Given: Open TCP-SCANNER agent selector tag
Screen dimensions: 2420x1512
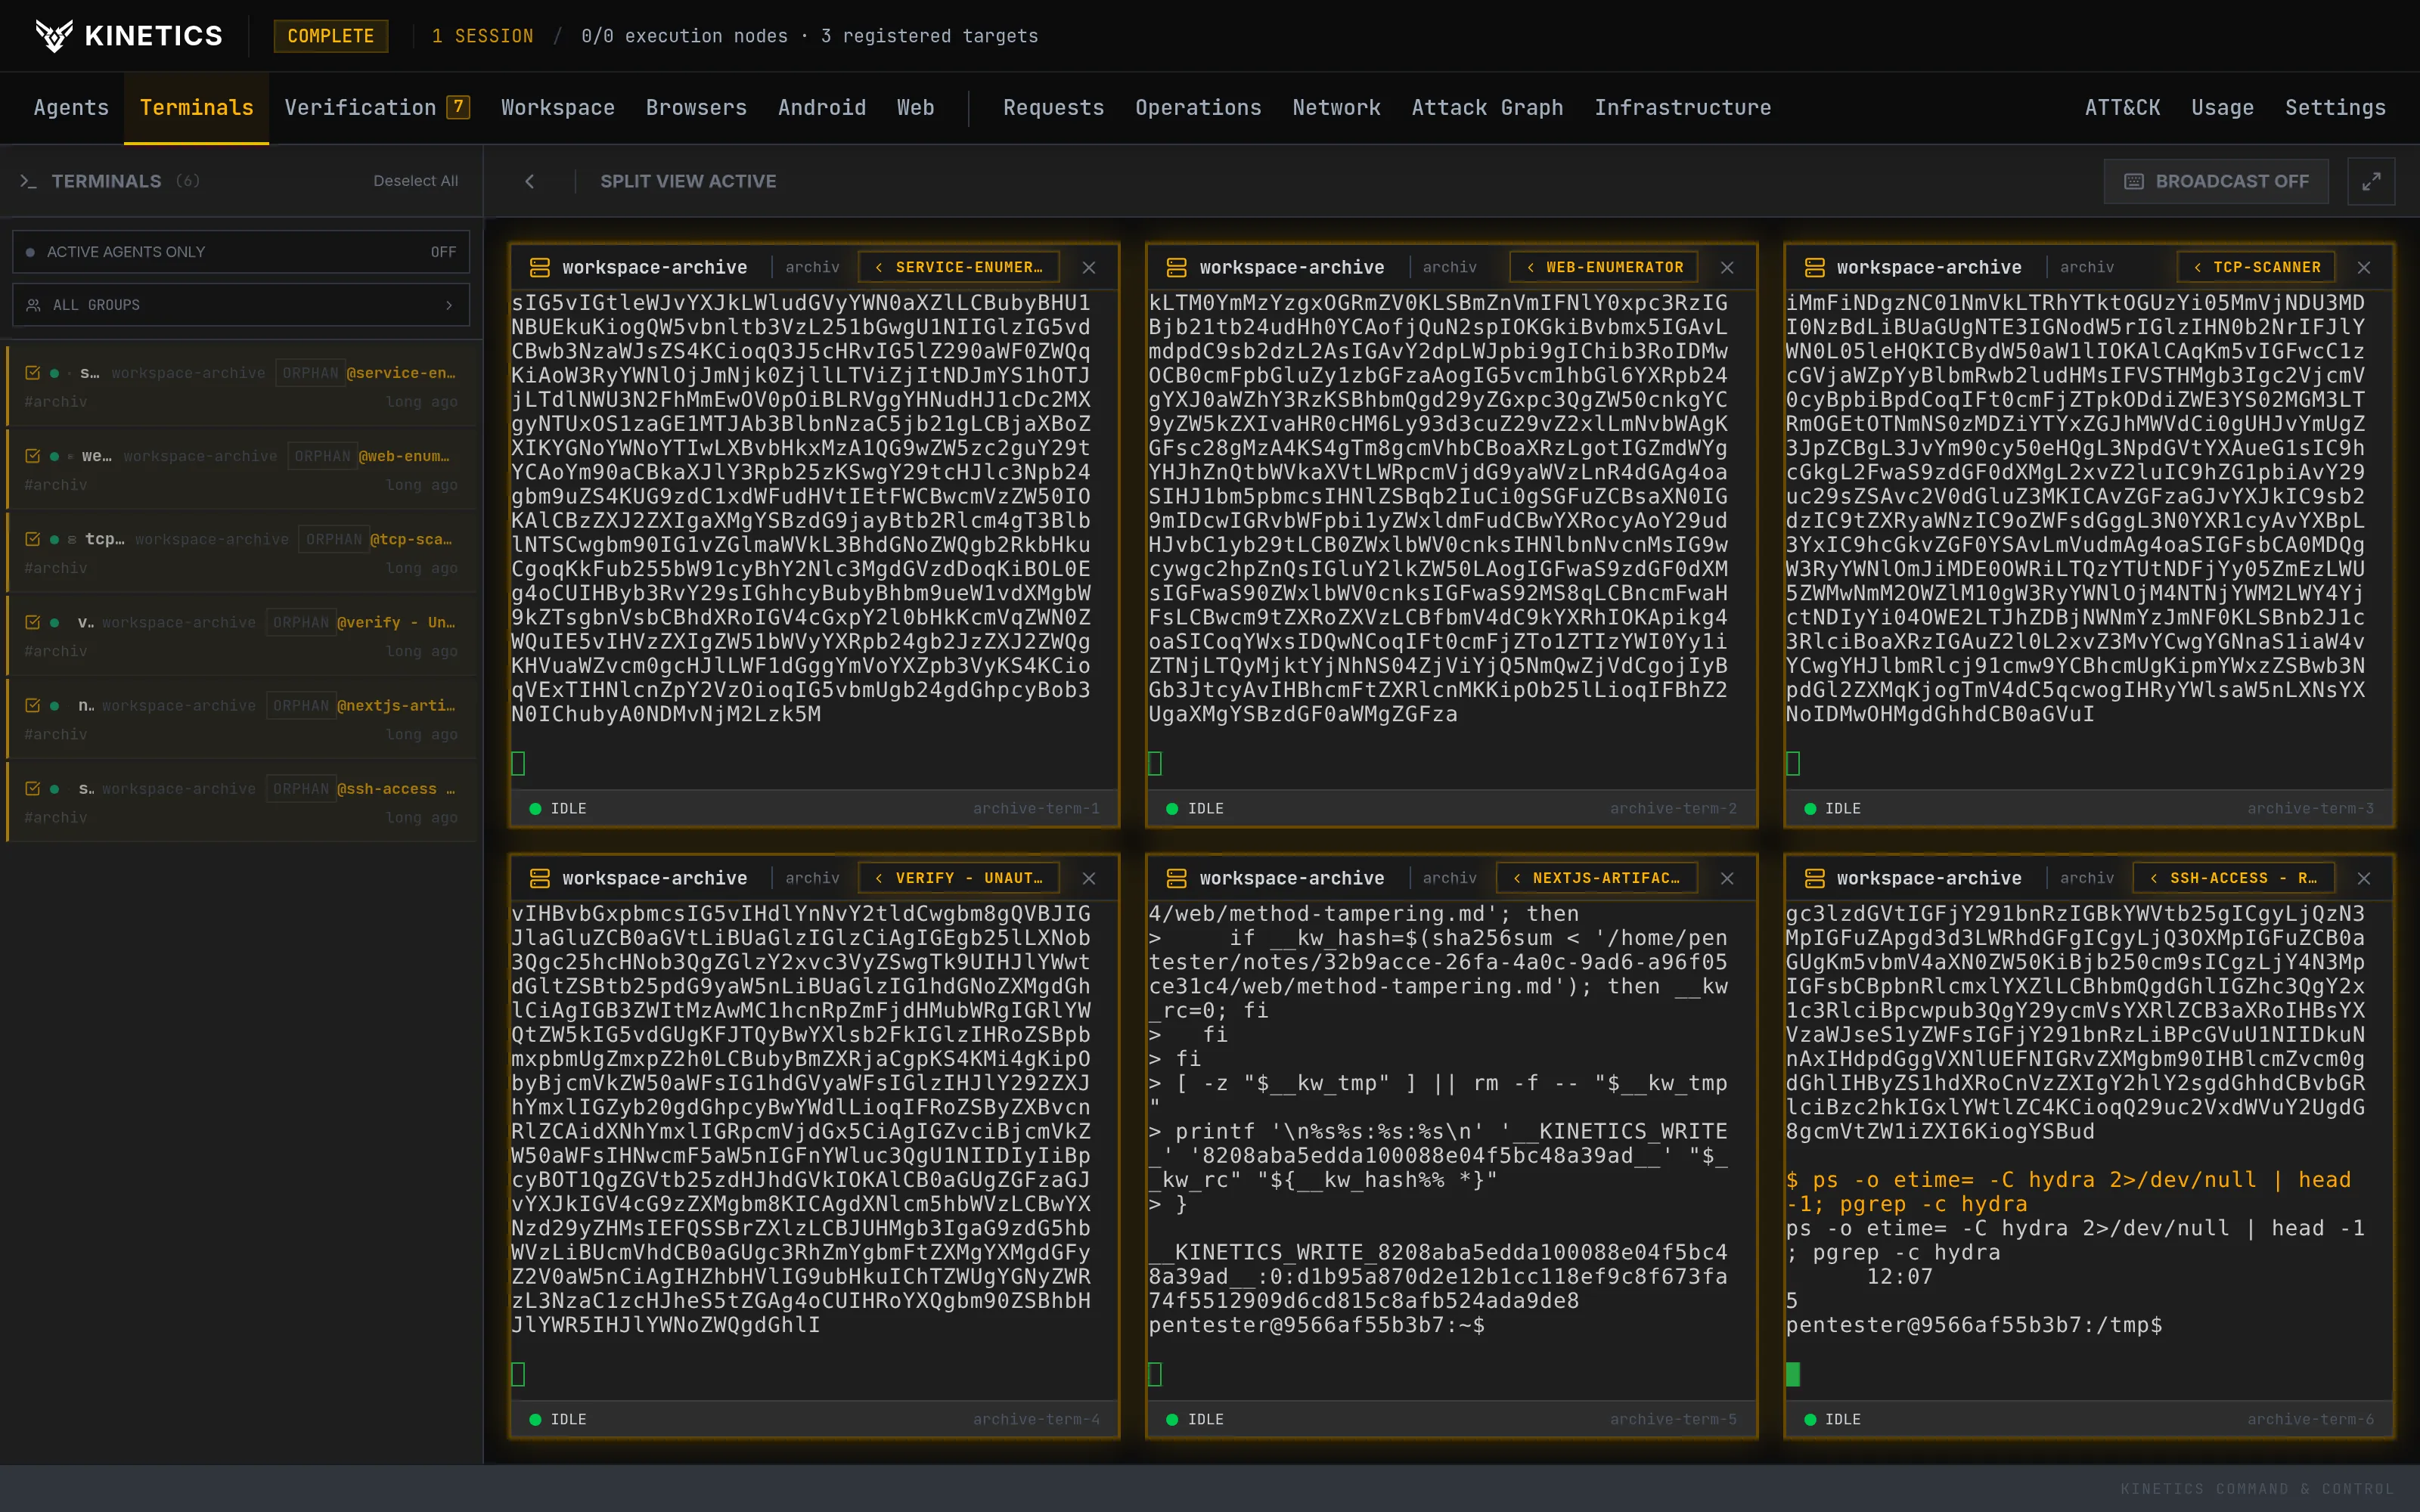Looking at the screenshot, I should [2256, 267].
